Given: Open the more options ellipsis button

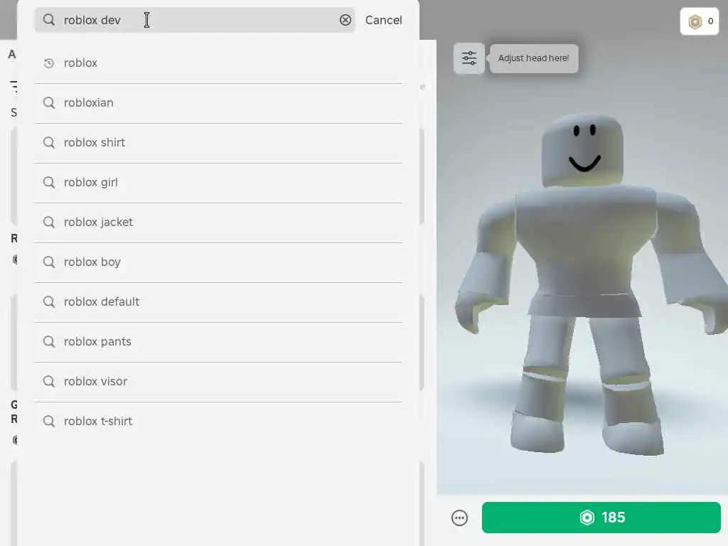Looking at the screenshot, I should 460,518.
